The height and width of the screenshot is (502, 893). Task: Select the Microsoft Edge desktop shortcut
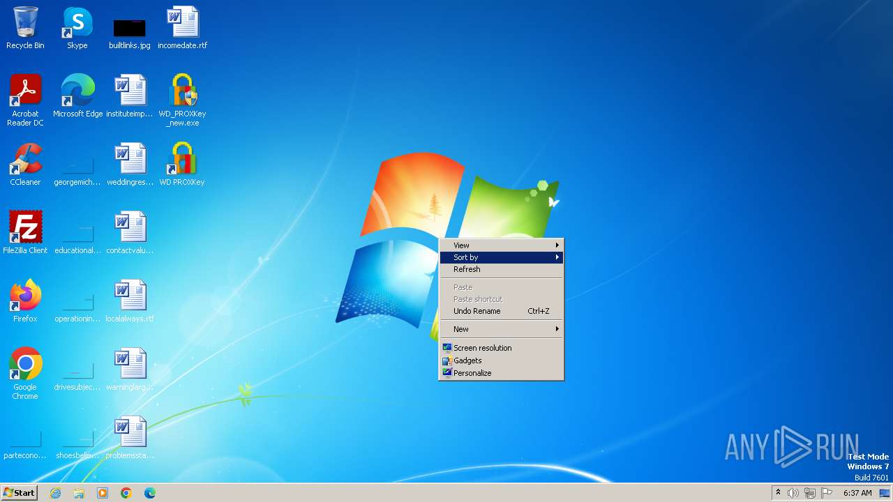(x=77, y=96)
